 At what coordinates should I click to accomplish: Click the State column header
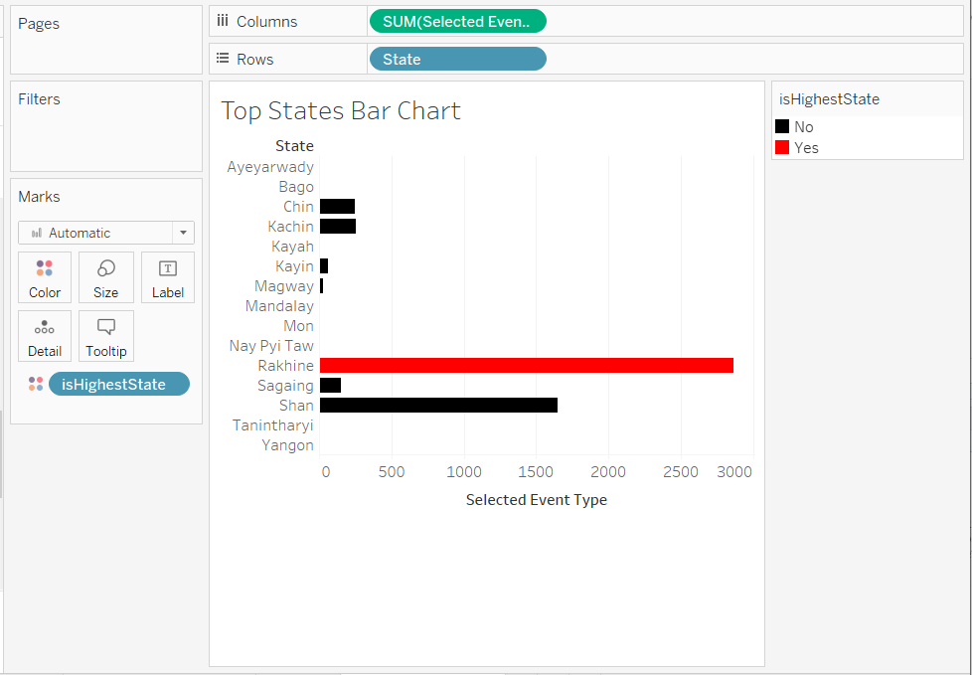(x=294, y=146)
